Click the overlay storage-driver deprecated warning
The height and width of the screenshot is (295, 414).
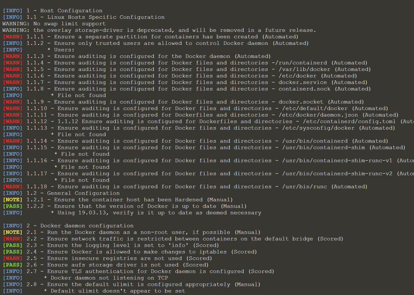(159, 30)
